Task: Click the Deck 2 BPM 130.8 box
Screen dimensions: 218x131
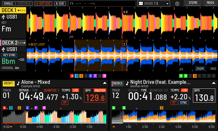Action: pyautogui.click(x=204, y=96)
